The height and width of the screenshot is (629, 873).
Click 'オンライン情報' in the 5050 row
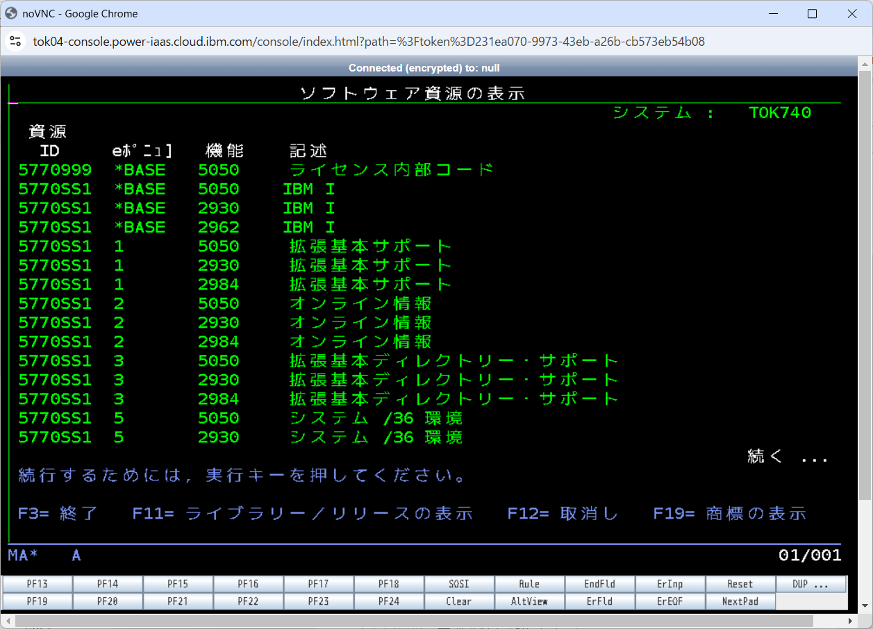pyautogui.click(x=360, y=303)
